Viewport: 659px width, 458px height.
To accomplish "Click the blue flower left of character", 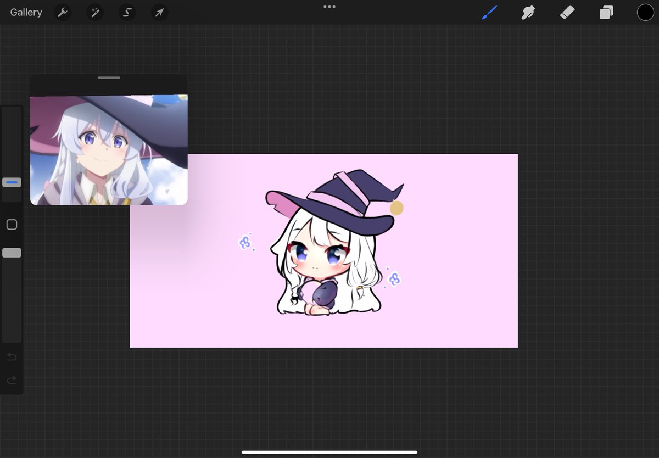I will click(x=245, y=242).
